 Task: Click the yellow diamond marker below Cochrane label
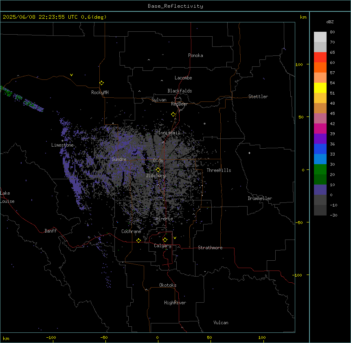tap(138, 240)
